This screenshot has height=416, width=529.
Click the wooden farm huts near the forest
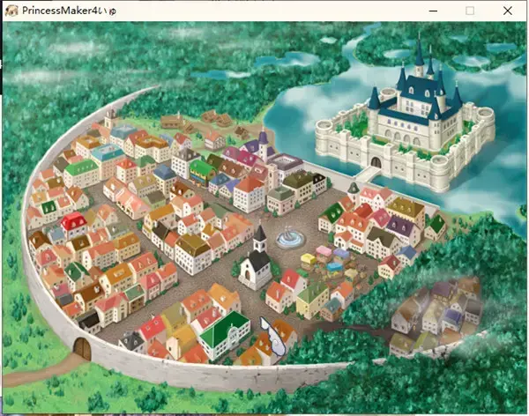(x=205, y=123)
